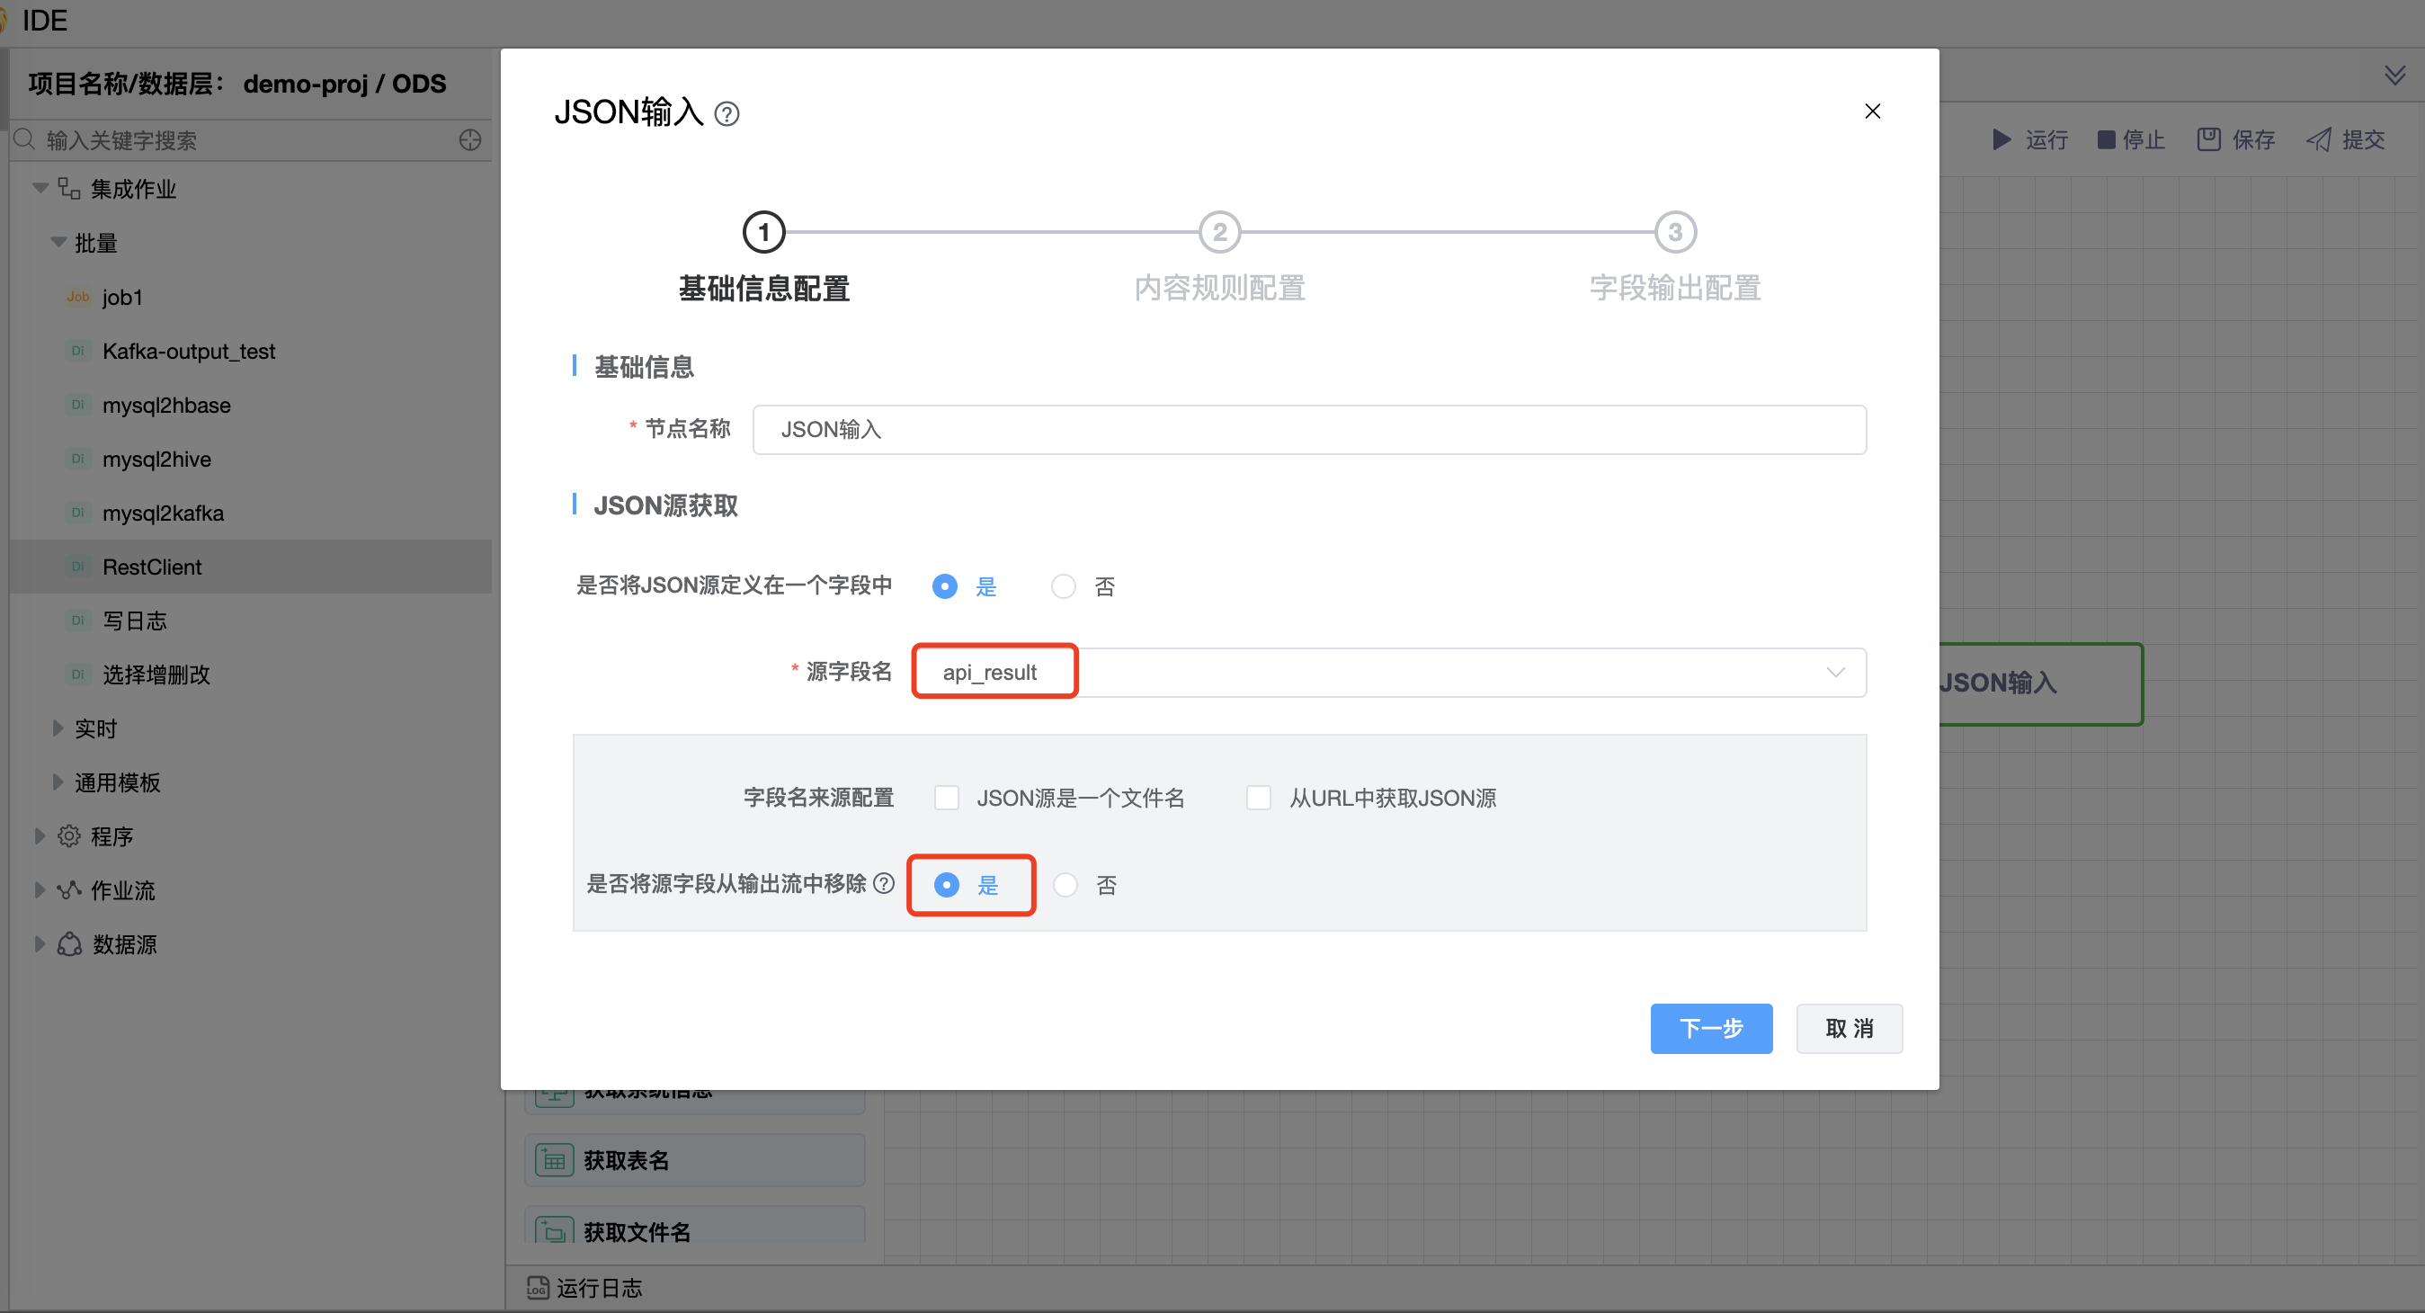2425x1313 pixels.
Task: Check the 从URL中获取JSON源 checkbox
Action: 1259,798
